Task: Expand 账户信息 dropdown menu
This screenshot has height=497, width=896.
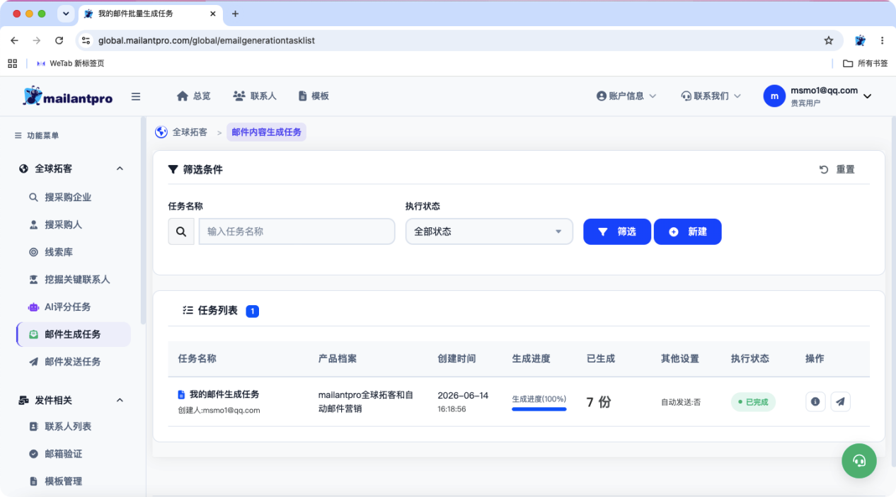Action: [x=626, y=96]
